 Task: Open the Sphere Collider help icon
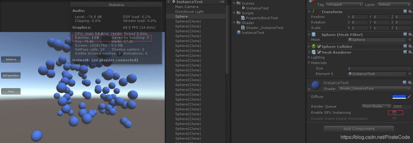tap(405, 46)
